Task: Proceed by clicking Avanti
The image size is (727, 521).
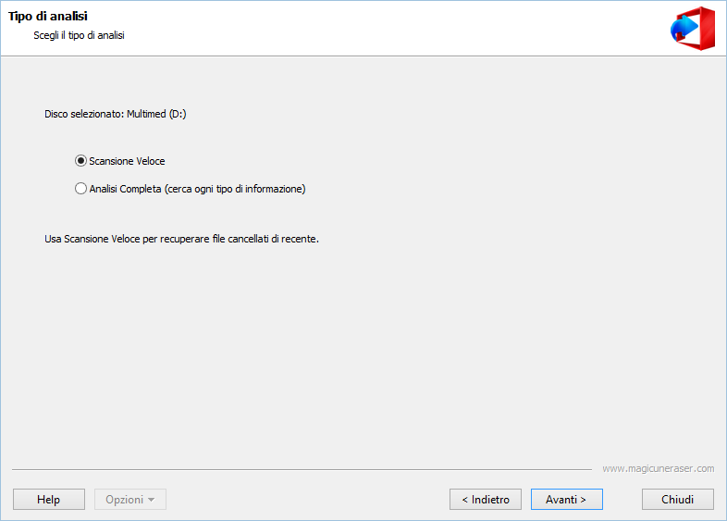Action: coord(566,500)
